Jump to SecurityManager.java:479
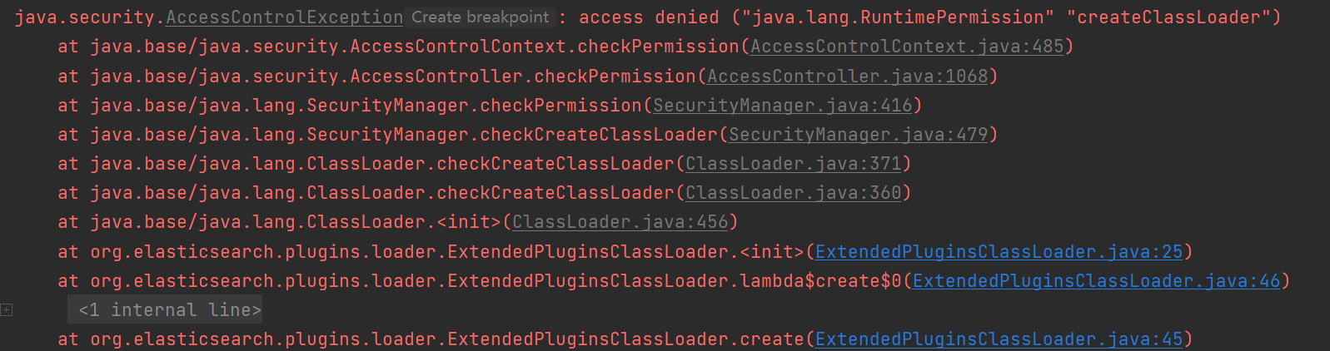This screenshot has height=351, width=1330. pos(858,135)
